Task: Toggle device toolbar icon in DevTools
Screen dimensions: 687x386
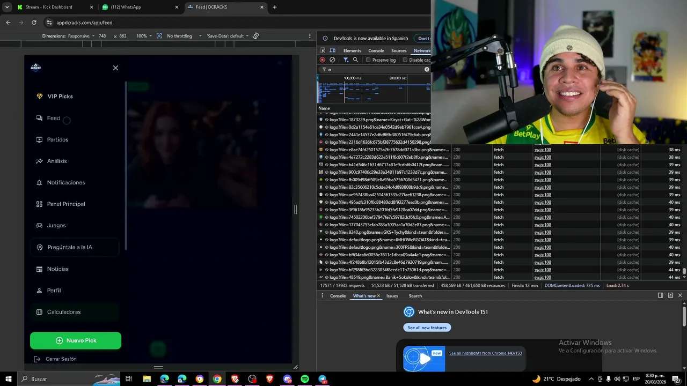Action: tap(332, 50)
